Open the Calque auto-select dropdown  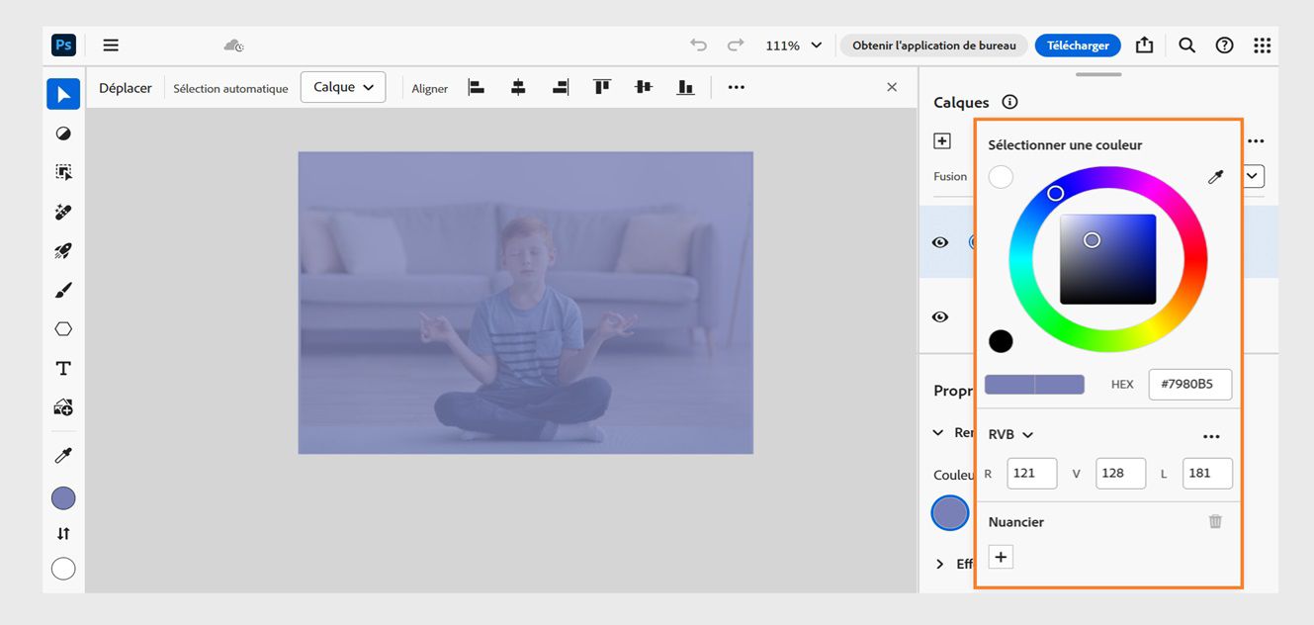[343, 87]
